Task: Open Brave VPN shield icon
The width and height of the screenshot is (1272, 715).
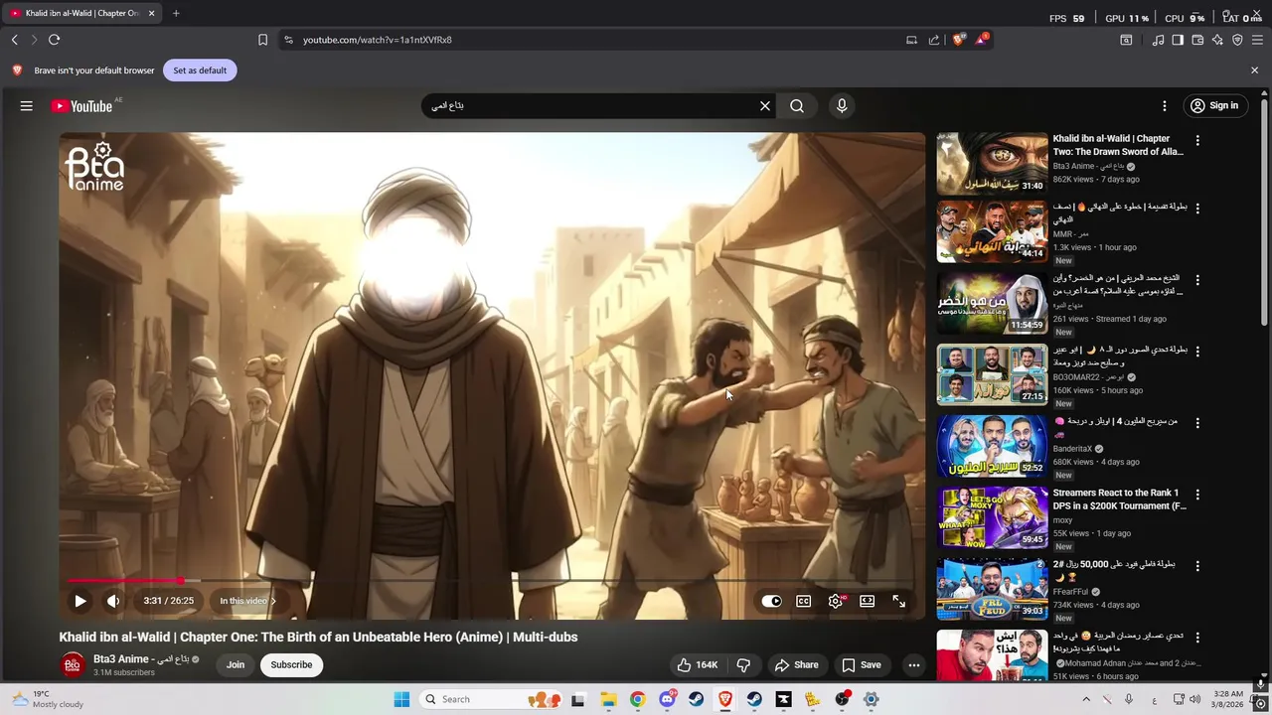Action: tap(1237, 40)
